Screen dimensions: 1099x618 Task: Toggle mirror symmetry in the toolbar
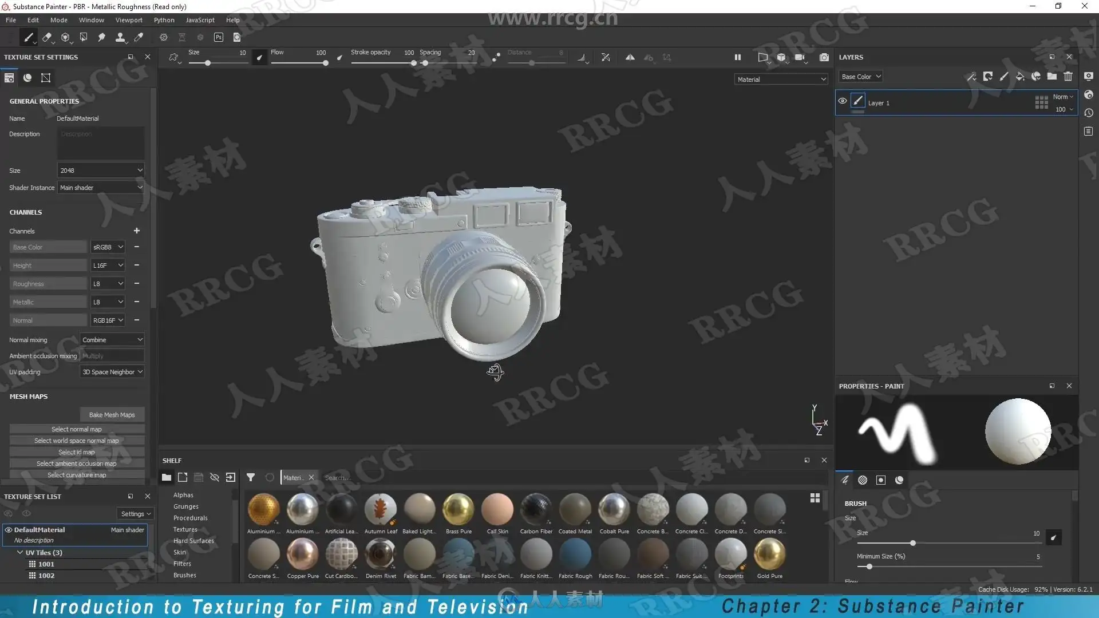[630, 57]
